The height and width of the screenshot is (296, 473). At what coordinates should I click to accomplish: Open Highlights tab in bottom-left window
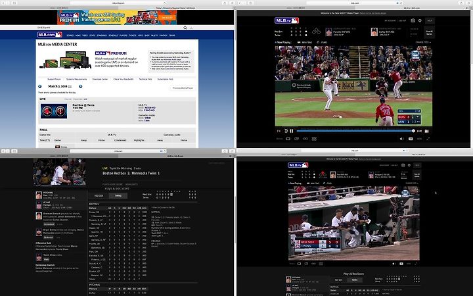[131, 184]
